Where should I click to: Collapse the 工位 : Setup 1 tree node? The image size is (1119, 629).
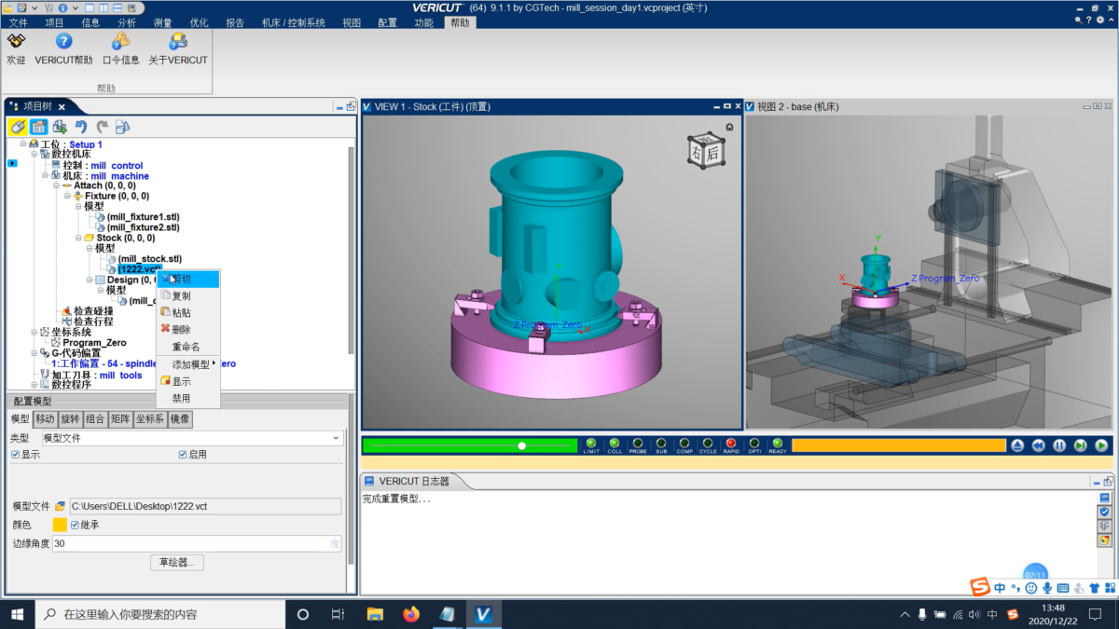[23, 144]
